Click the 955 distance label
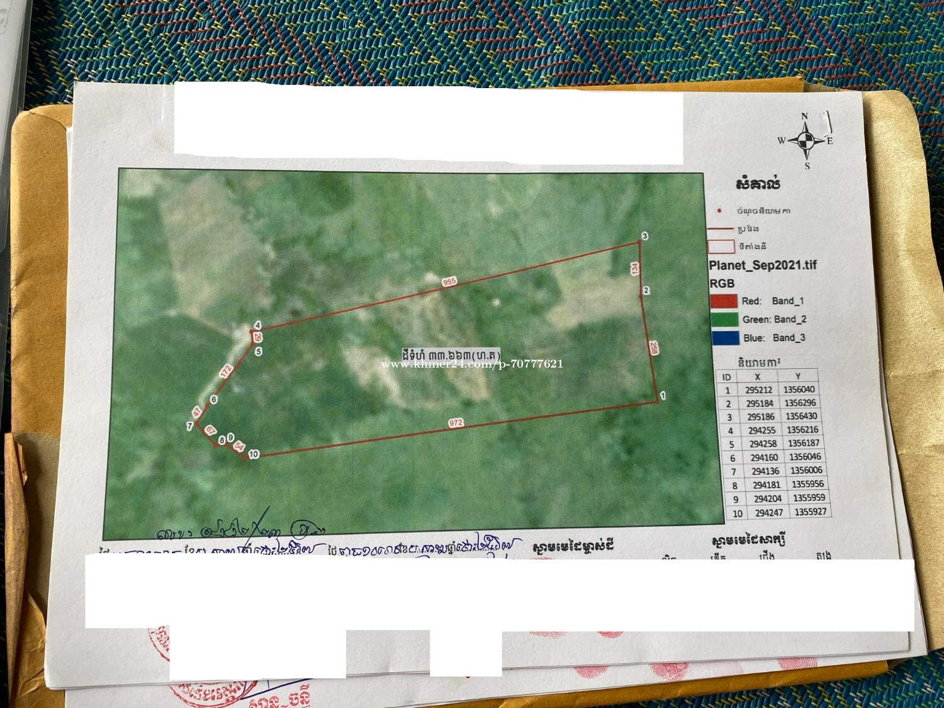Image resolution: width=944 pixels, height=708 pixels. point(449,282)
